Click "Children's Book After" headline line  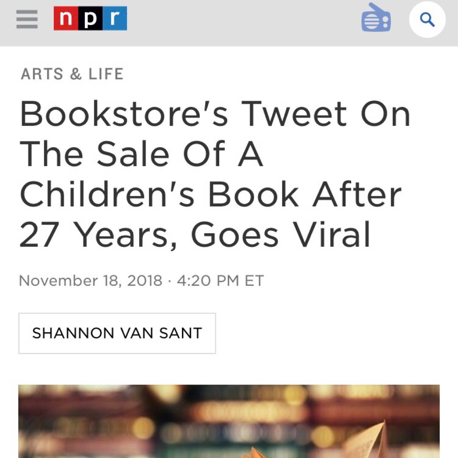click(x=210, y=194)
